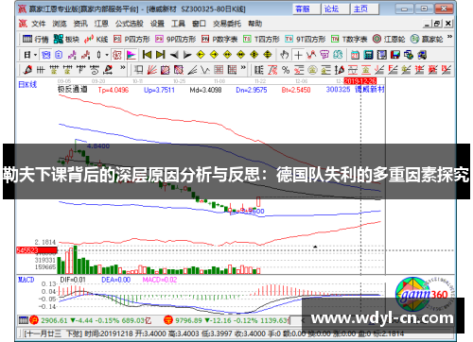
Task: Open the 江恩轮 Gann wheel
Action: [389, 39]
